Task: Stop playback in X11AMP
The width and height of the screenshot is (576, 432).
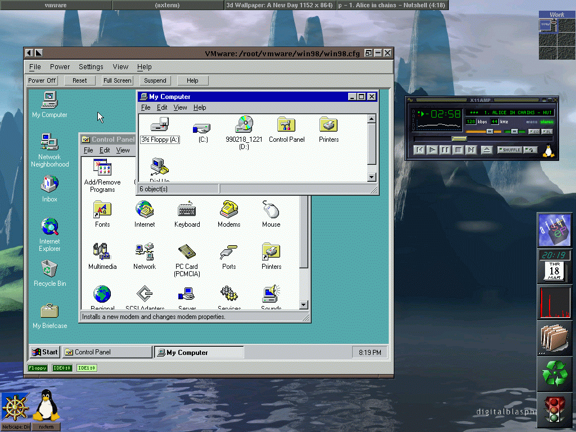Action: tap(458, 150)
